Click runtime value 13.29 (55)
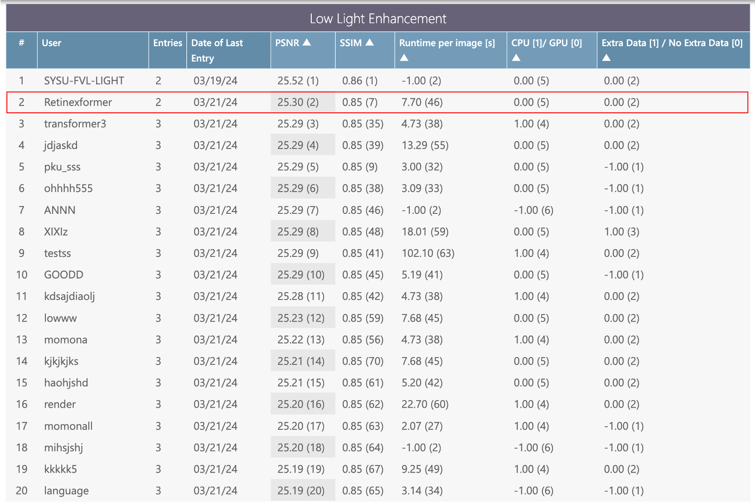The height and width of the screenshot is (502, 755). pyautogui.click(x=425, y=145)
